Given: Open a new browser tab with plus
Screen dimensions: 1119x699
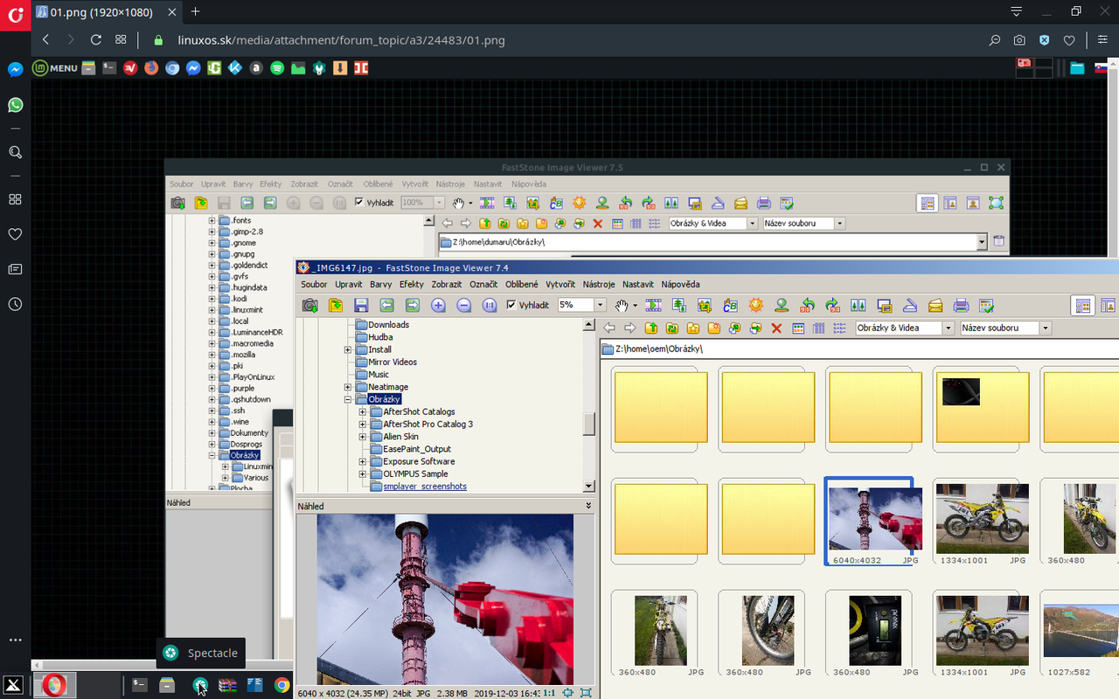Looking at the screenshot, I should (x=195, y=12).
